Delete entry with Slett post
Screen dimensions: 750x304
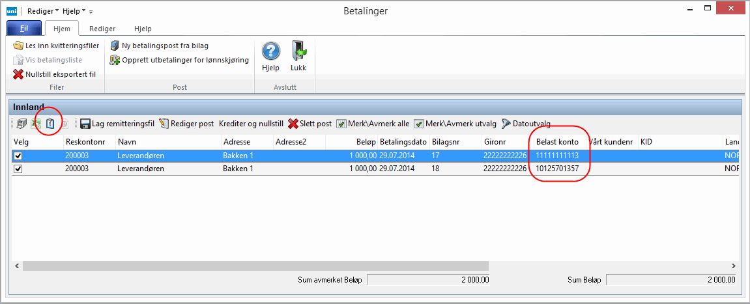[310, 123]
